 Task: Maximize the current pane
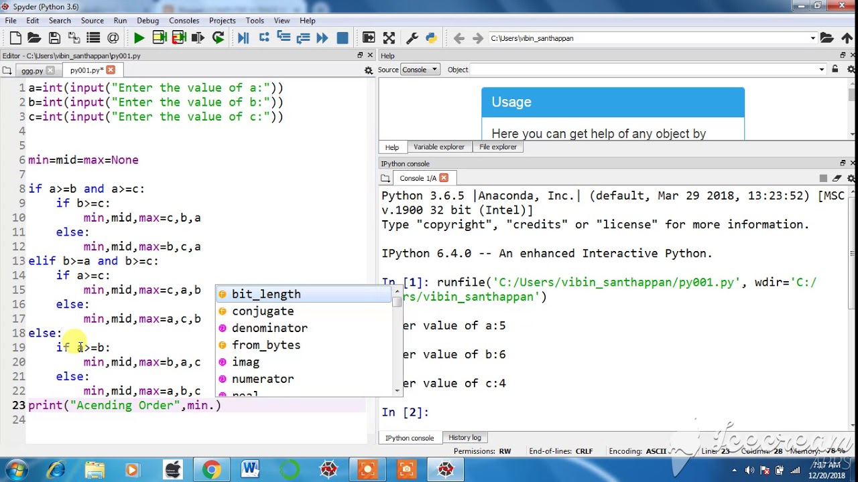[x=369, y=38]
